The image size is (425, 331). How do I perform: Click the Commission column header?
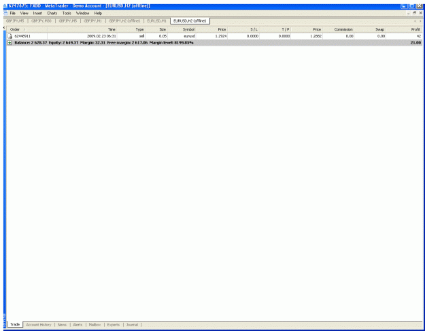339,29
